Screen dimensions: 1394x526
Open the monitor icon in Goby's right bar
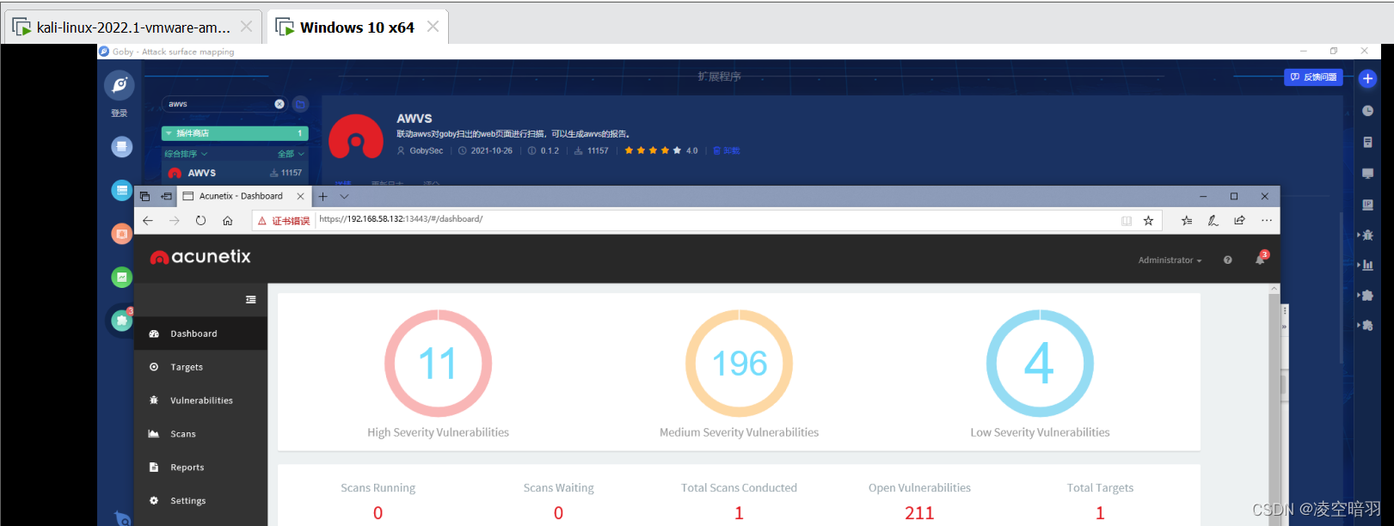pyautogui.click(x=1367, y=173)
